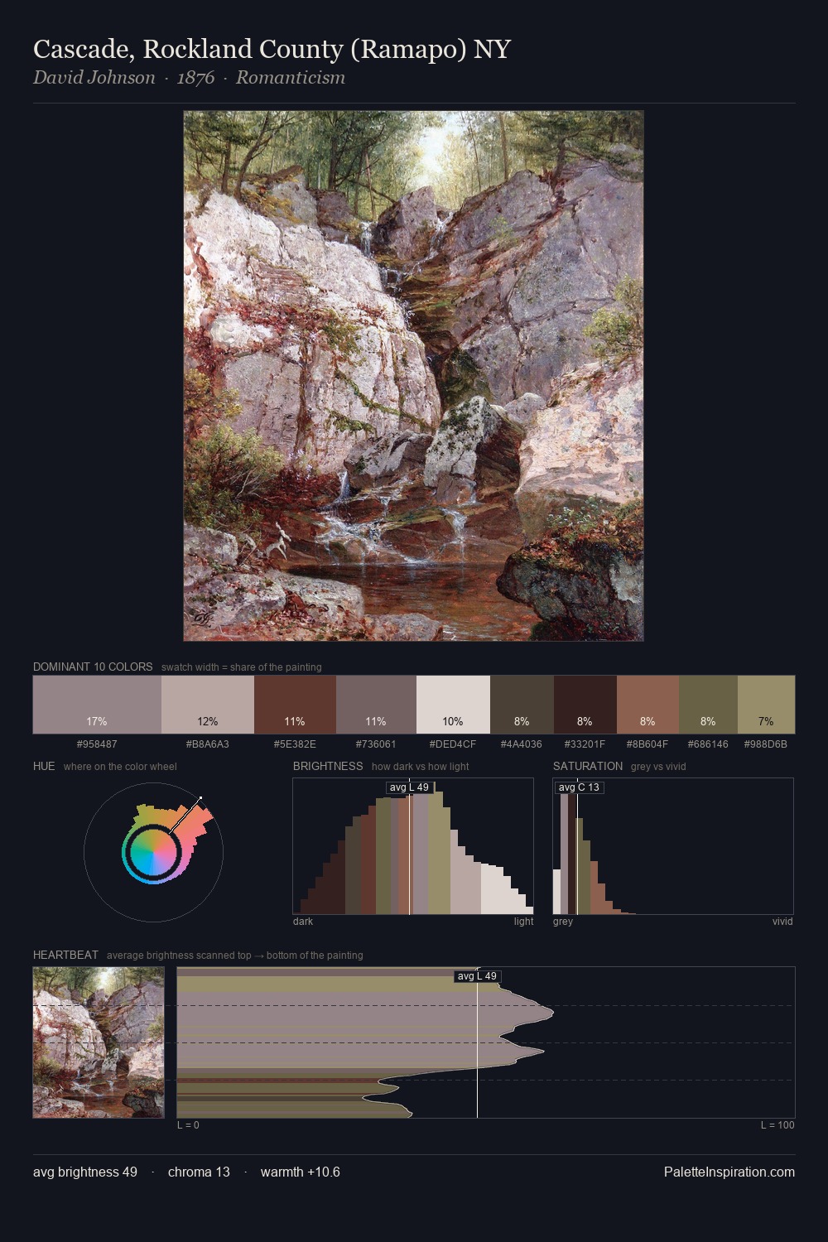Click the 'dark' brightness axis label
Viewport: 828px width, 1242px height.
(303, 922)
